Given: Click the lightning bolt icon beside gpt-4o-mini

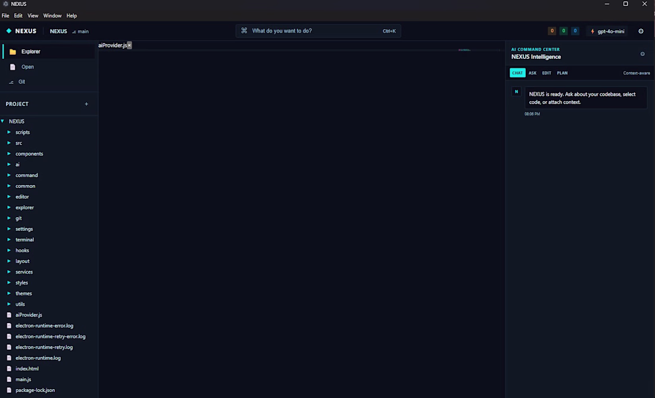Looking at the screenshot, I should [x=592, y=32].
